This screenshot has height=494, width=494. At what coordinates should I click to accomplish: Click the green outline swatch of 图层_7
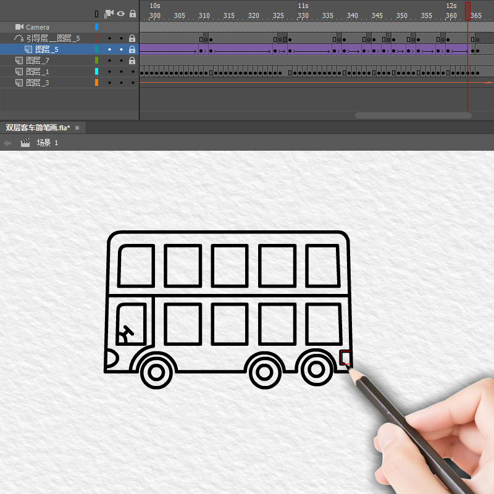[97, 60]
